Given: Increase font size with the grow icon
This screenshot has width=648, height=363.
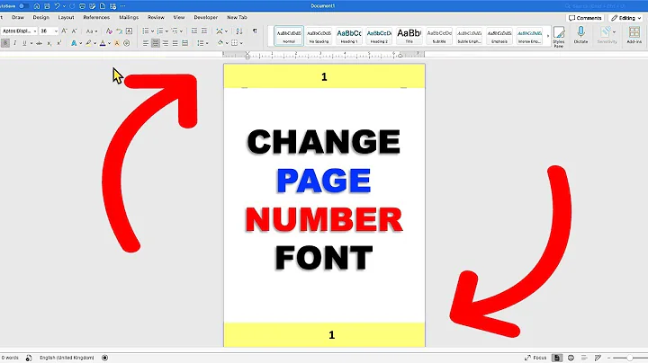Looking at the screenshot, I should [64, 31].
